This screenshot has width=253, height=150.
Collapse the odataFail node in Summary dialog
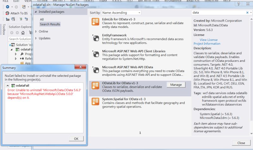[x=8, y=85]
